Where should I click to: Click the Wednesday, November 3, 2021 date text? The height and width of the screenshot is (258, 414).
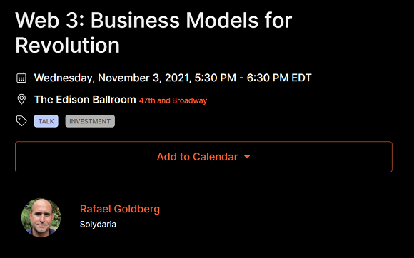(111, 78)
